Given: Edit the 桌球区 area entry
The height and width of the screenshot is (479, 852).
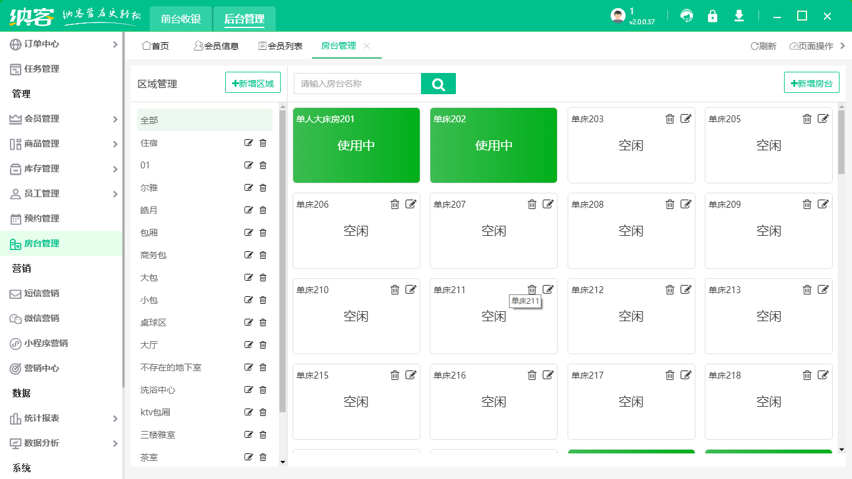Looking at the screenshot, I should coord(249,322).
